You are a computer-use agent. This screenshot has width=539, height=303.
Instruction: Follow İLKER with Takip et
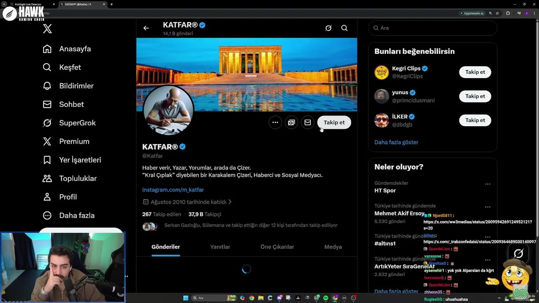[x=475, y=120]
